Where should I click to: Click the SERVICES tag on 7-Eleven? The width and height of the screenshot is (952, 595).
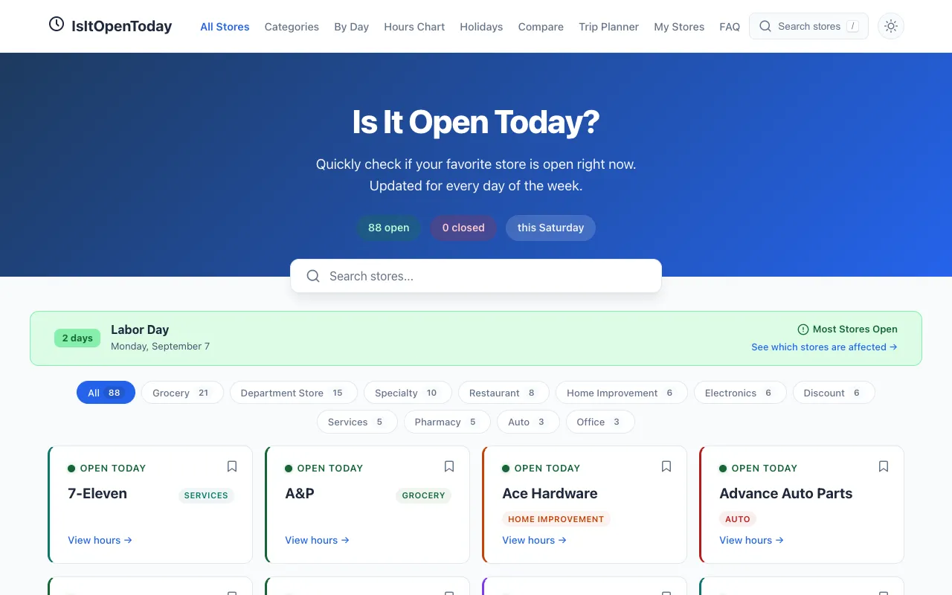[206, 495]
